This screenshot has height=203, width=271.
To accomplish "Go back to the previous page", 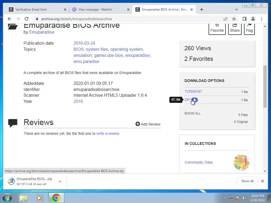I will (x=10, y=19).
